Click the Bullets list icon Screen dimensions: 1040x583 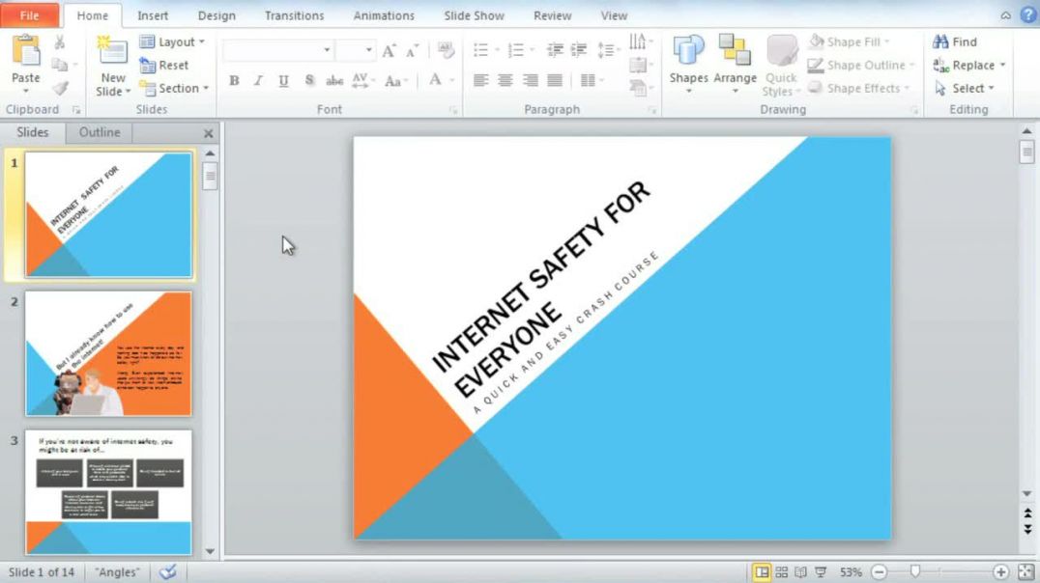(x=481, y=50)
